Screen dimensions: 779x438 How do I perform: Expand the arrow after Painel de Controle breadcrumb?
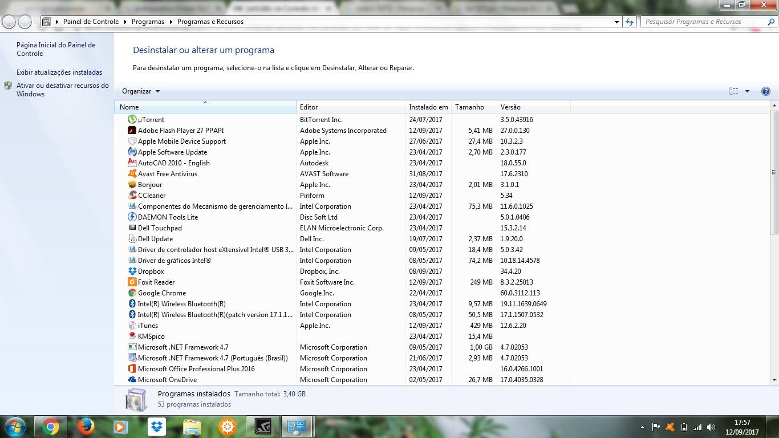tap(125, 22)
